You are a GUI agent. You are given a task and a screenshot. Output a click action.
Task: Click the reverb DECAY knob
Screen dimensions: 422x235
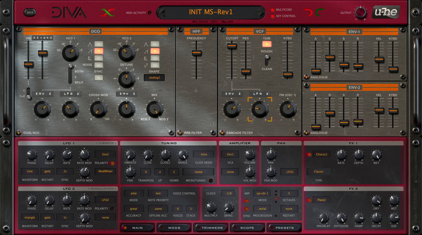[x=376, y=218]
